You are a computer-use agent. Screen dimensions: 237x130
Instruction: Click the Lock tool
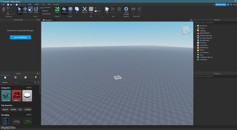tap(98, 11)
